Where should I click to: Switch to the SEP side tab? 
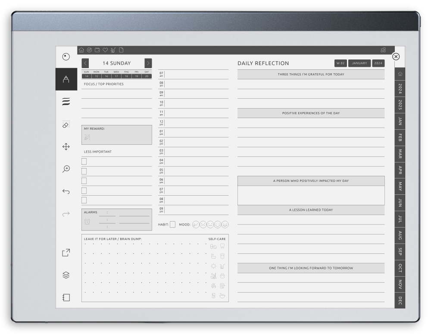[x=400, y=252]
